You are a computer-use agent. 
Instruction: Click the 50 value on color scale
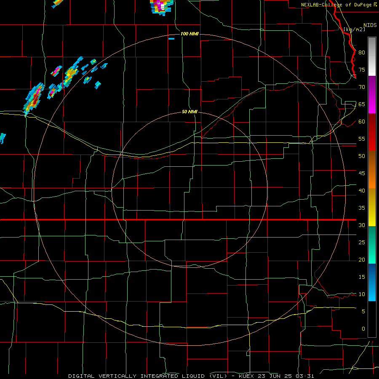pos(362,156)
